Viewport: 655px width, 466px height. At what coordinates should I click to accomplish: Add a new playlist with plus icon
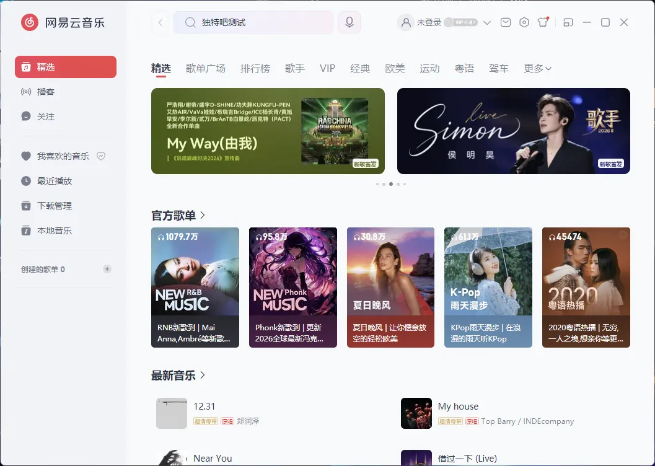tap(107, 269)
